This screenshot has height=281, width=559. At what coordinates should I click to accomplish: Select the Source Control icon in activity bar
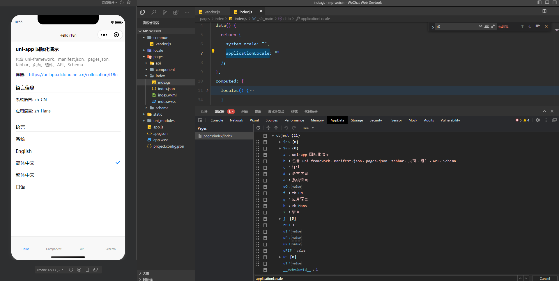164,12
